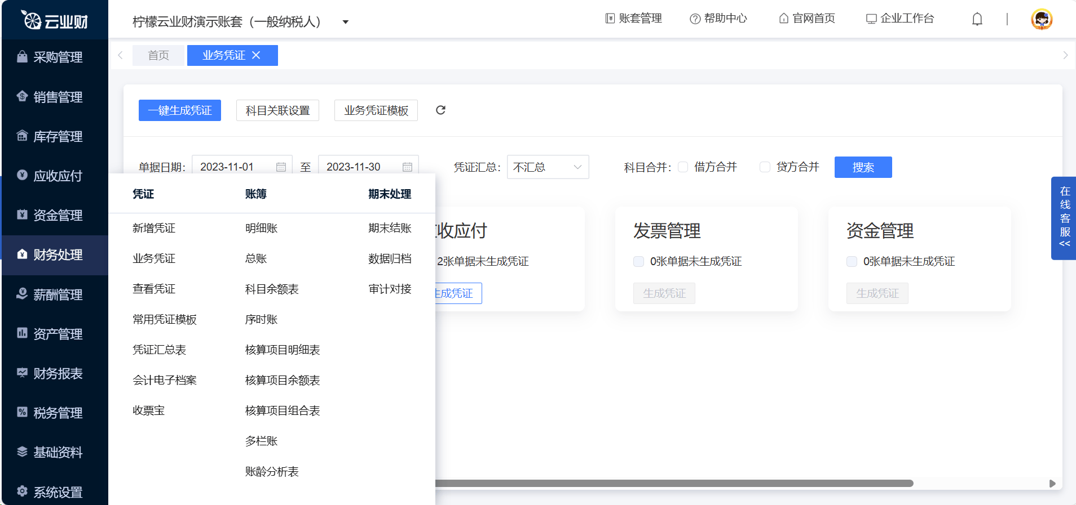Screen dimensions: 1076x505
Task: Click the 官网首页 home icon
Action: point(784,19)
